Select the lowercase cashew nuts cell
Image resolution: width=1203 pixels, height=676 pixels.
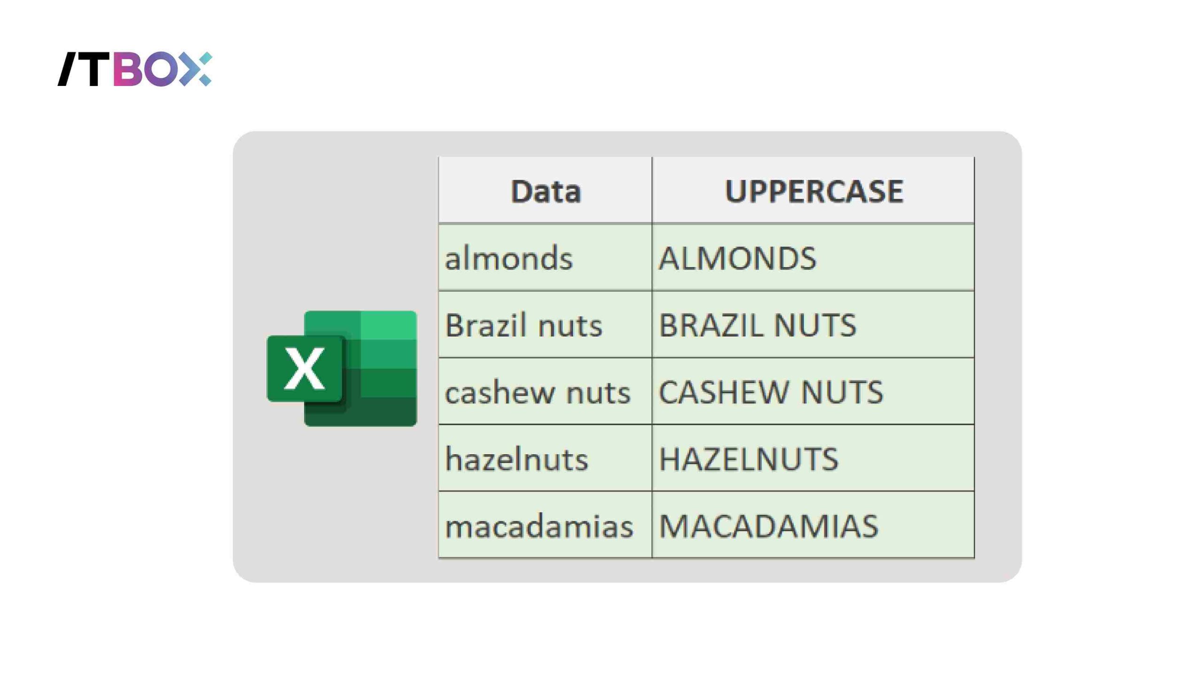coord(545,392)
